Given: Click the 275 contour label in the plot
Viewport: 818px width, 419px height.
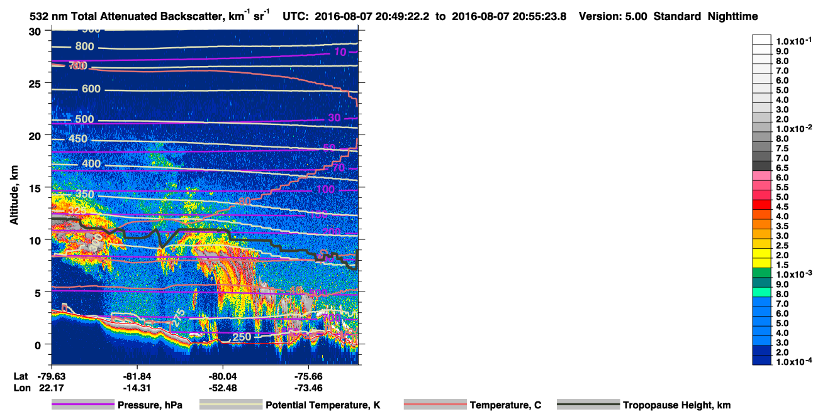Looking at the screenshot, I should pos(179,317).
